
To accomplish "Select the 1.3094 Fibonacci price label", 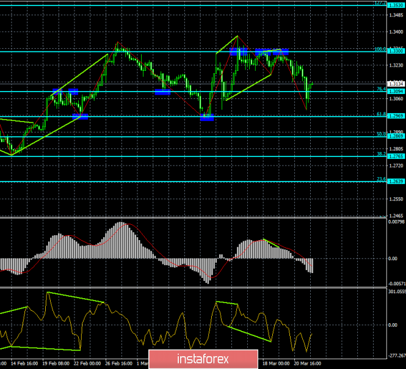I will [396, 91].
